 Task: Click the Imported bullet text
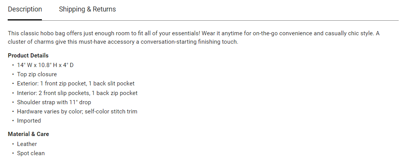(x=29, y=121)
